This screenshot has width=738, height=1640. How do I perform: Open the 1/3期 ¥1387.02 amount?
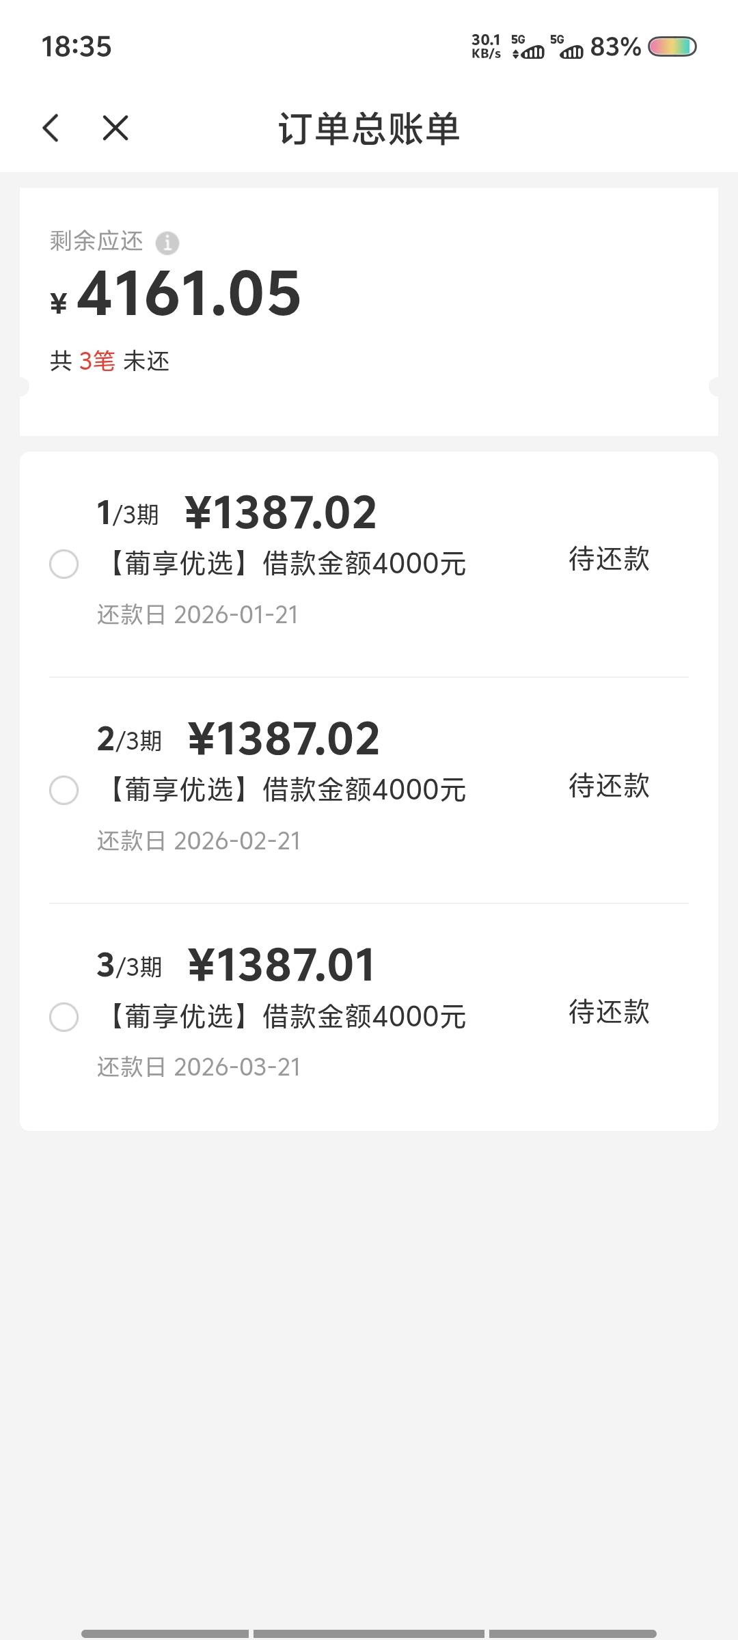(x=281, y=512)
